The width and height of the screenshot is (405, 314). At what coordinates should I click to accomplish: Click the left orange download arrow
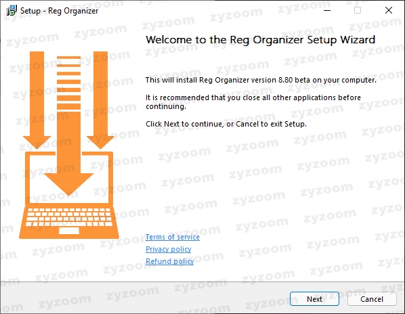click(37, 100)
